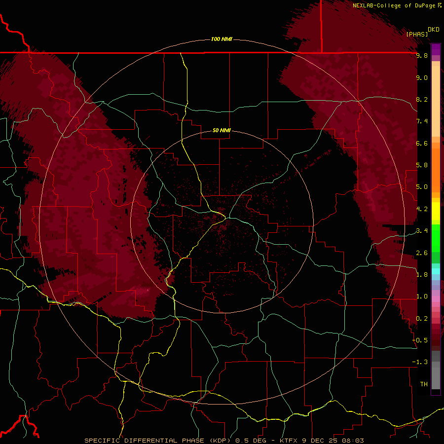Click the [PHAS] label near the legend
Viewport: 444px width, 444px height.
(x=417, y=34)
